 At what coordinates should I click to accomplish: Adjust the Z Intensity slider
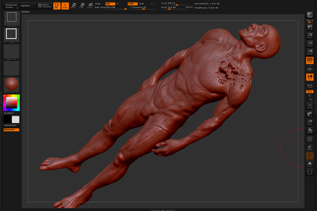(x=144, y=8)
